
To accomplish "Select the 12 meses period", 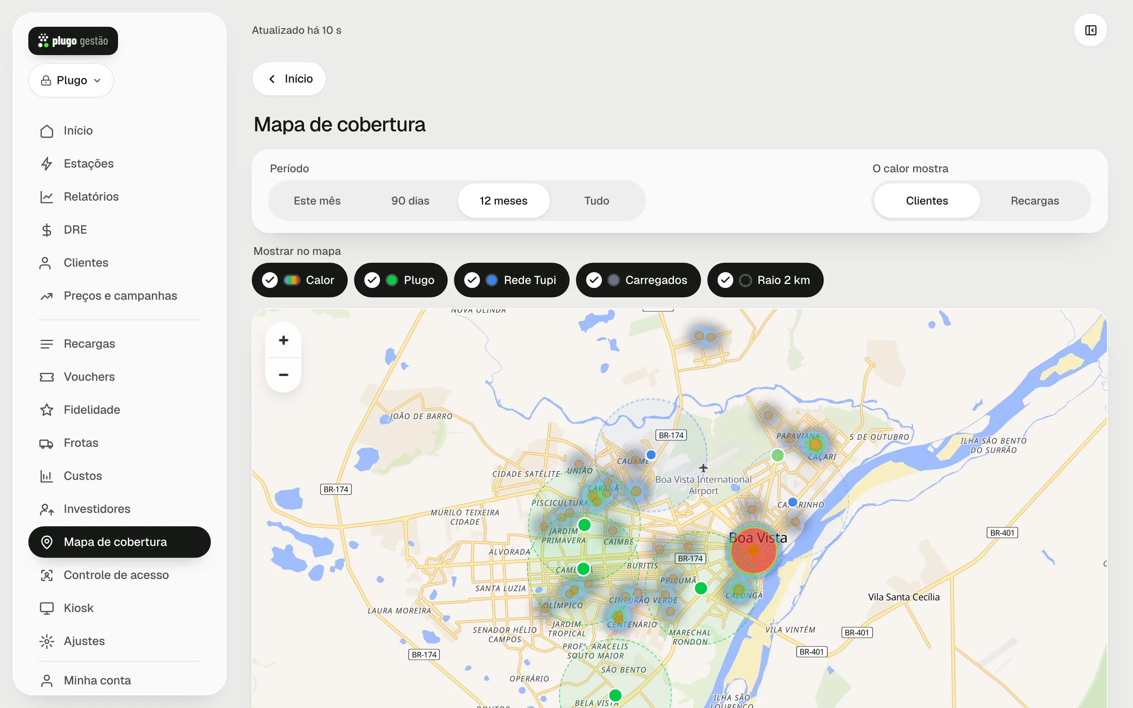I will click(503, 201).
